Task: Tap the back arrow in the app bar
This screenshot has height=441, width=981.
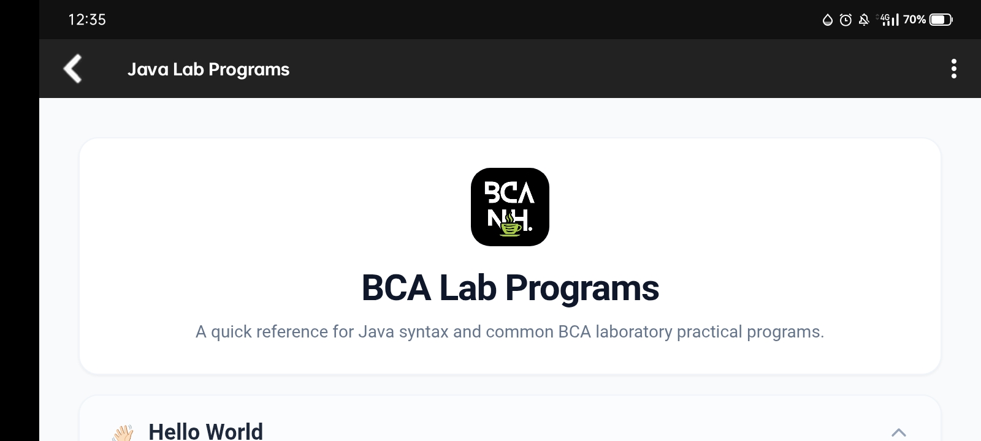Action: (73, 69)
